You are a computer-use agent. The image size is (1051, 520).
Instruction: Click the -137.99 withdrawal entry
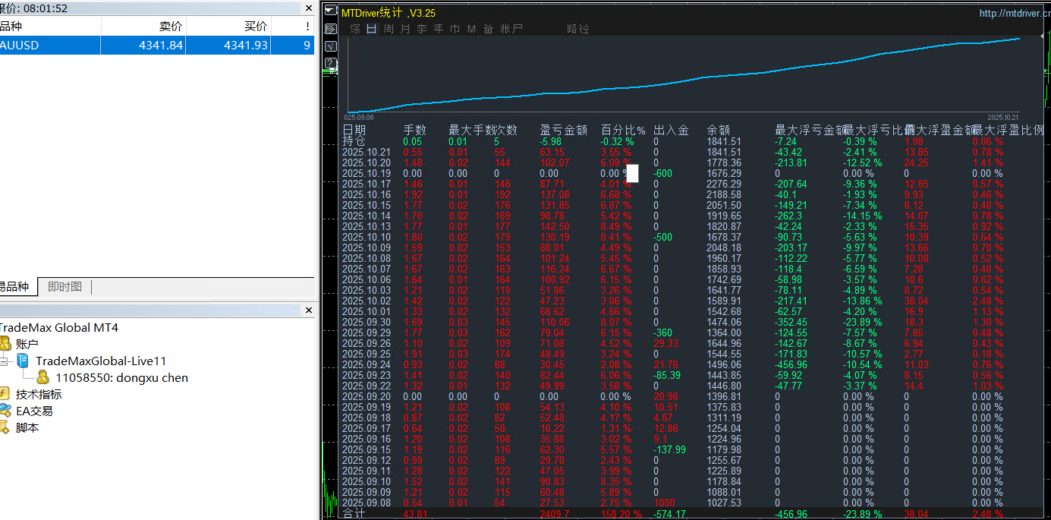click(x=670, y=449)
